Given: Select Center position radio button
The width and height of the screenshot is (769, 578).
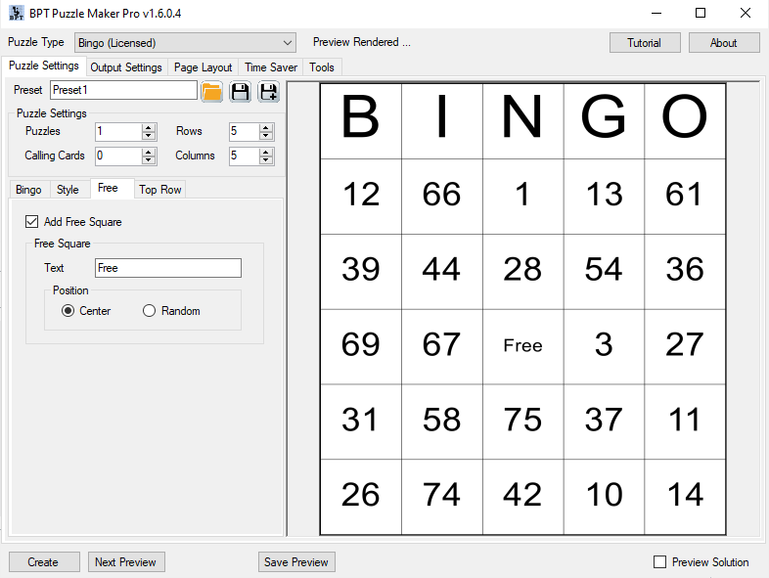Looking at the screenshot, I should tap(68, 311).
